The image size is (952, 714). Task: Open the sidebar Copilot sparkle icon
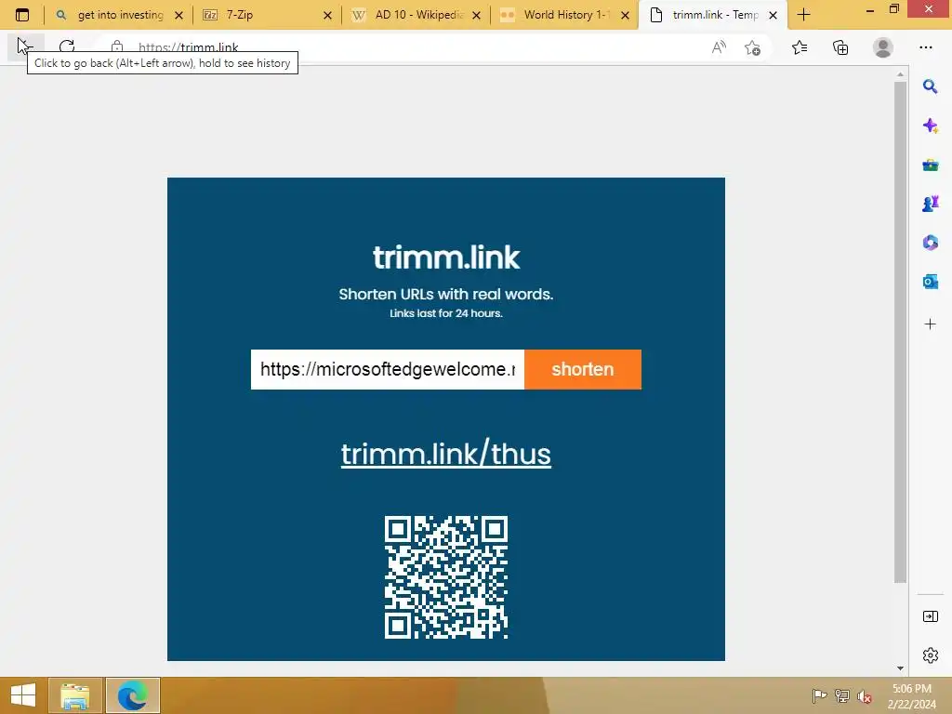pyautogui.click(x=930, y=126)
